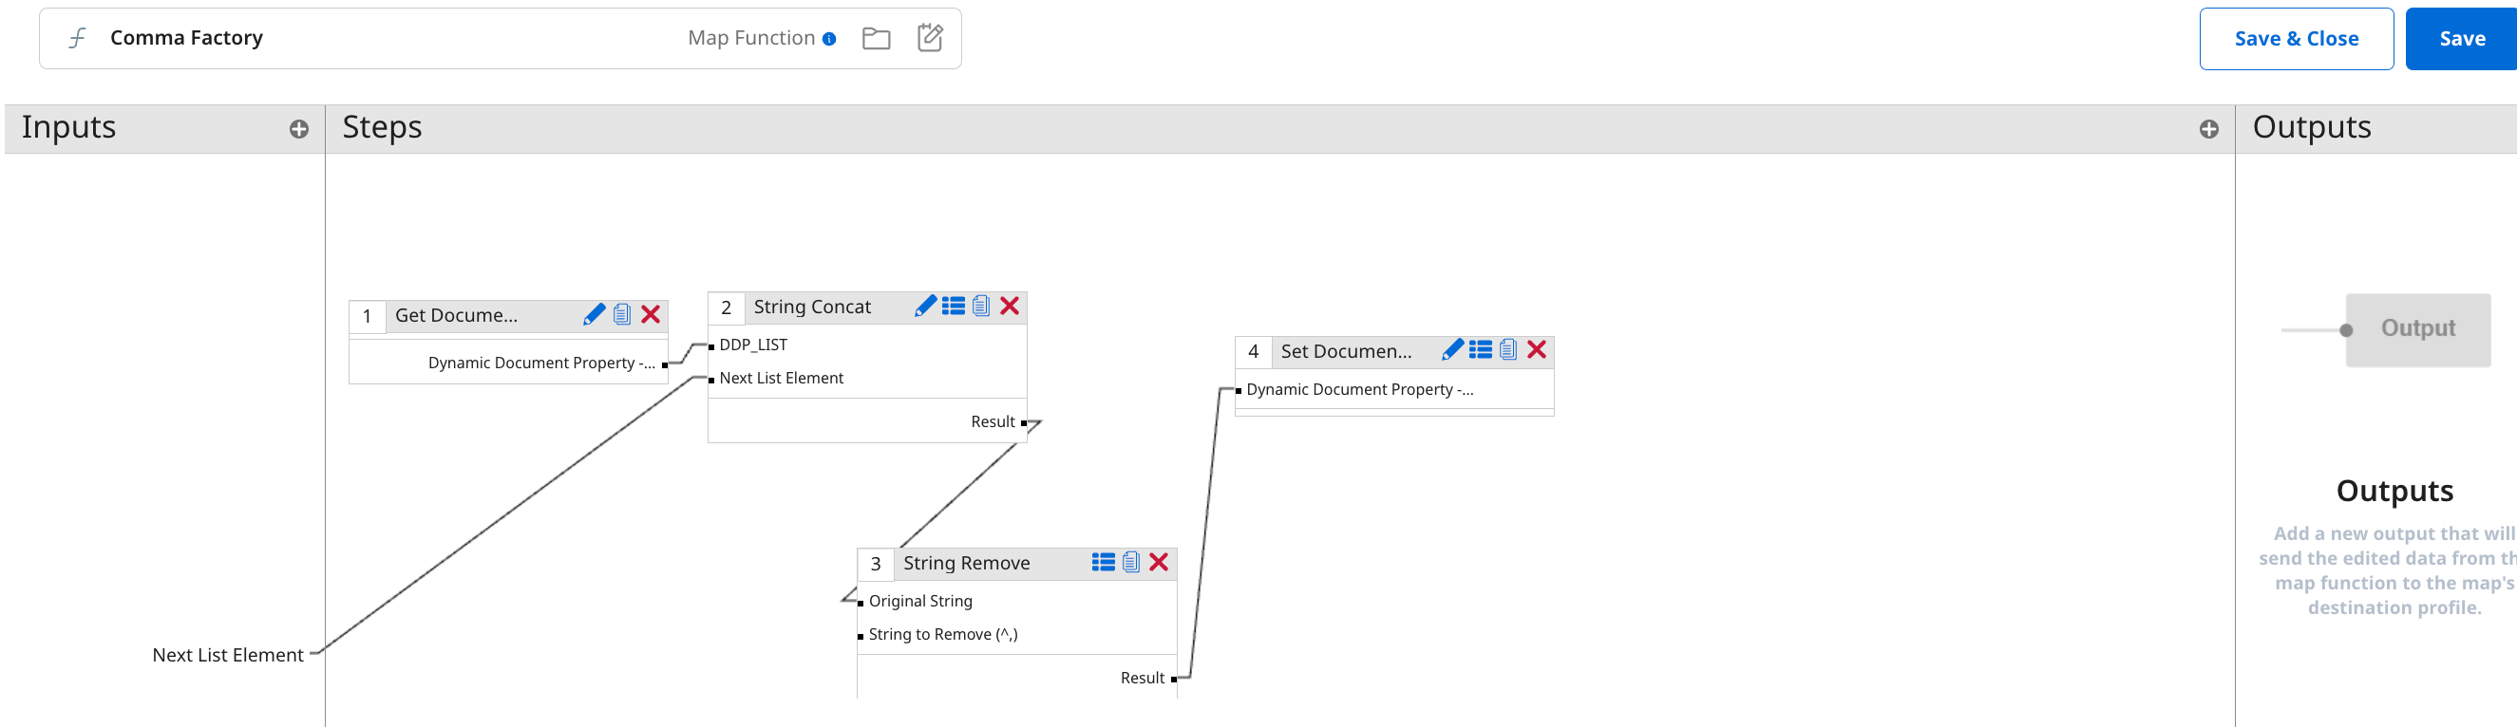Click the pencil edit icon on Get Document step

(x=593, y=315)
